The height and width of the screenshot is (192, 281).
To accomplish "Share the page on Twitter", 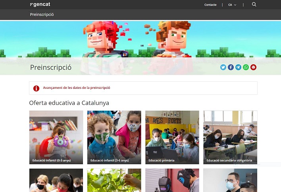I will point(223,67).
